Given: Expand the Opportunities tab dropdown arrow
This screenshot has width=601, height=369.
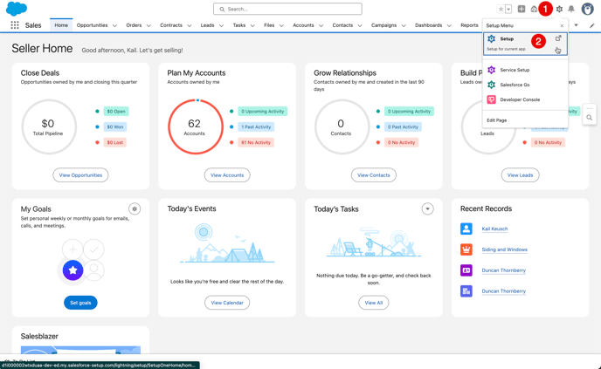Looking at the screenshot, I should [114, 26].
